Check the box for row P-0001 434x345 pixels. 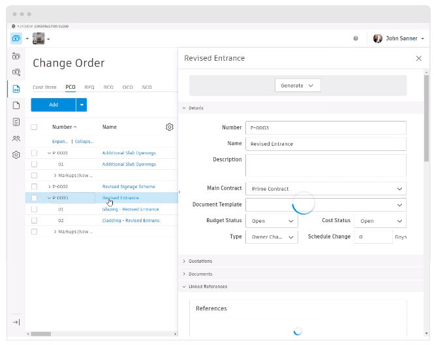click(x=34, y=153)
